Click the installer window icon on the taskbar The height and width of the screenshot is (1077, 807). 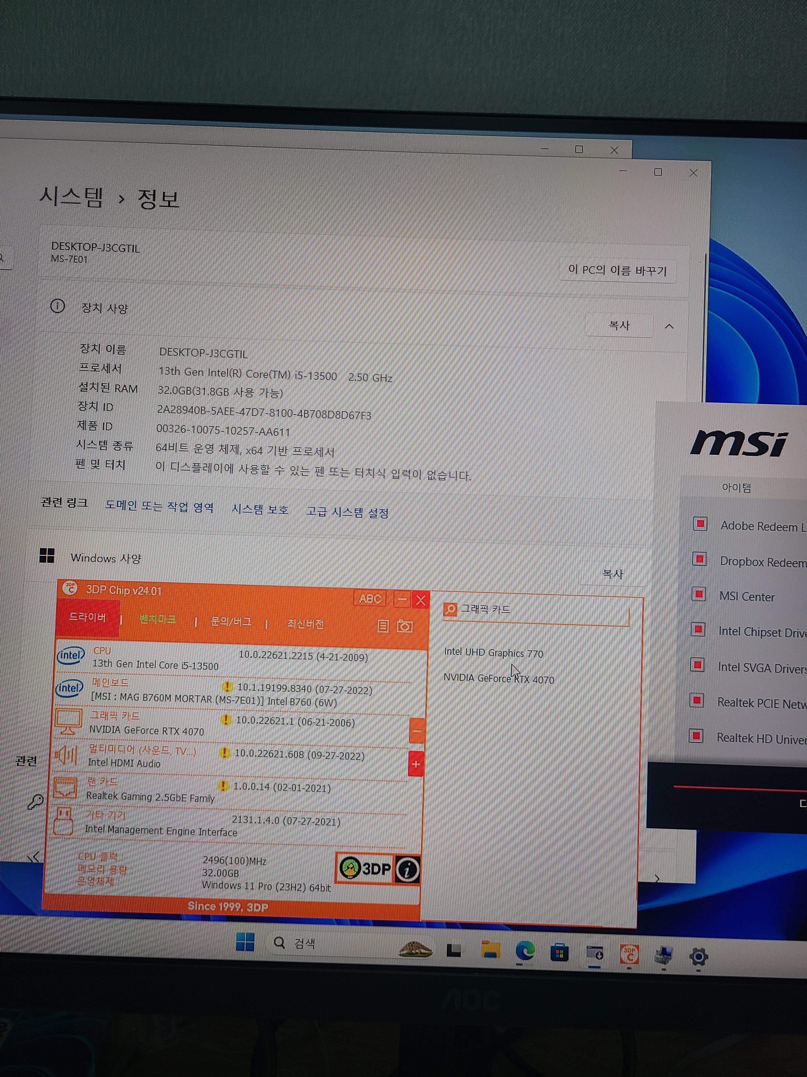594,953
